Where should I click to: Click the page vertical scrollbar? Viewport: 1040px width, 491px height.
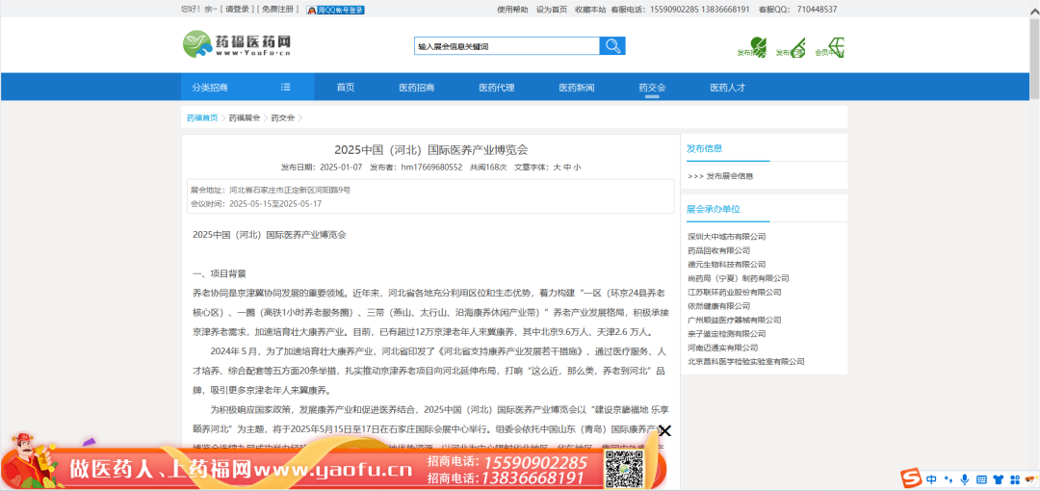pos(1034,58)
